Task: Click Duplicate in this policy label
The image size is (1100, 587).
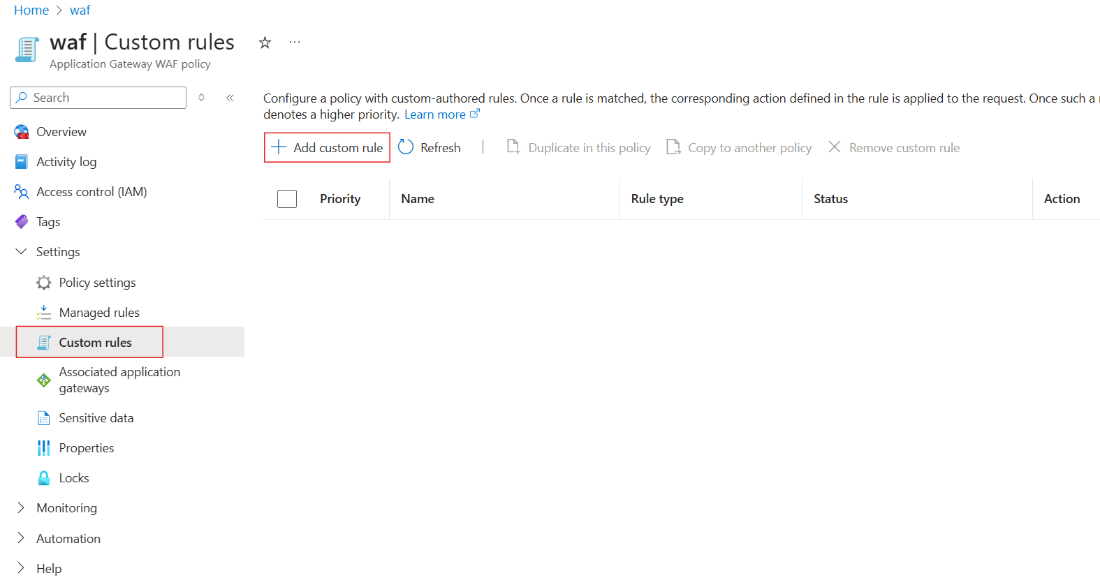Action: tap(589, 148)
